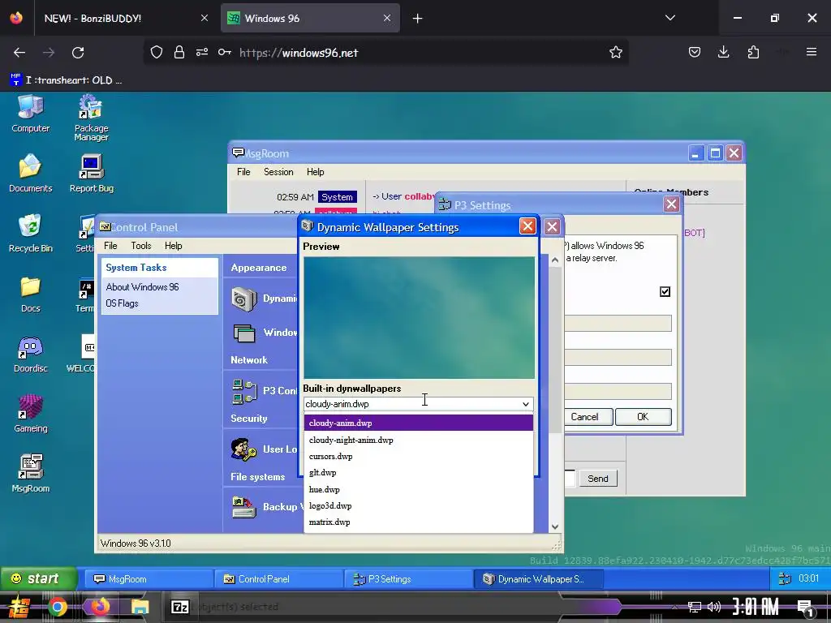Click the browser address bar URL
The height and width of the screenshot is (623, 831).
pyautogui.click(x=299, y=53)
